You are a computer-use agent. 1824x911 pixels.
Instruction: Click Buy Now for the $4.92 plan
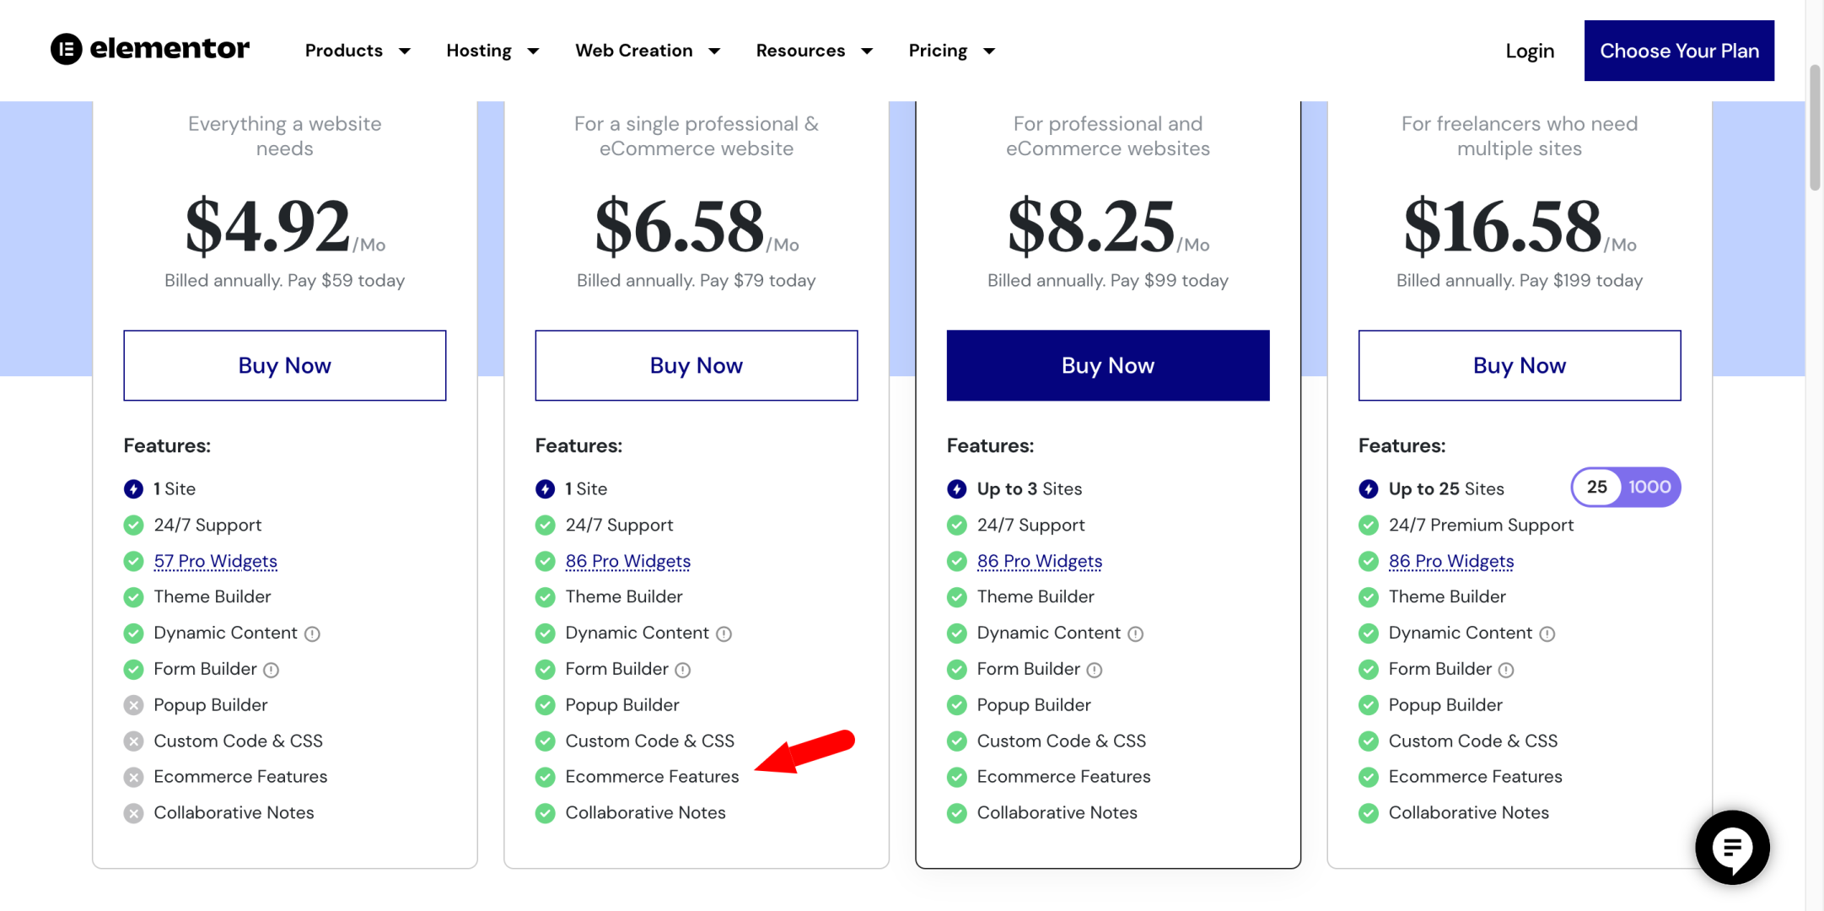tap(285, 365)
